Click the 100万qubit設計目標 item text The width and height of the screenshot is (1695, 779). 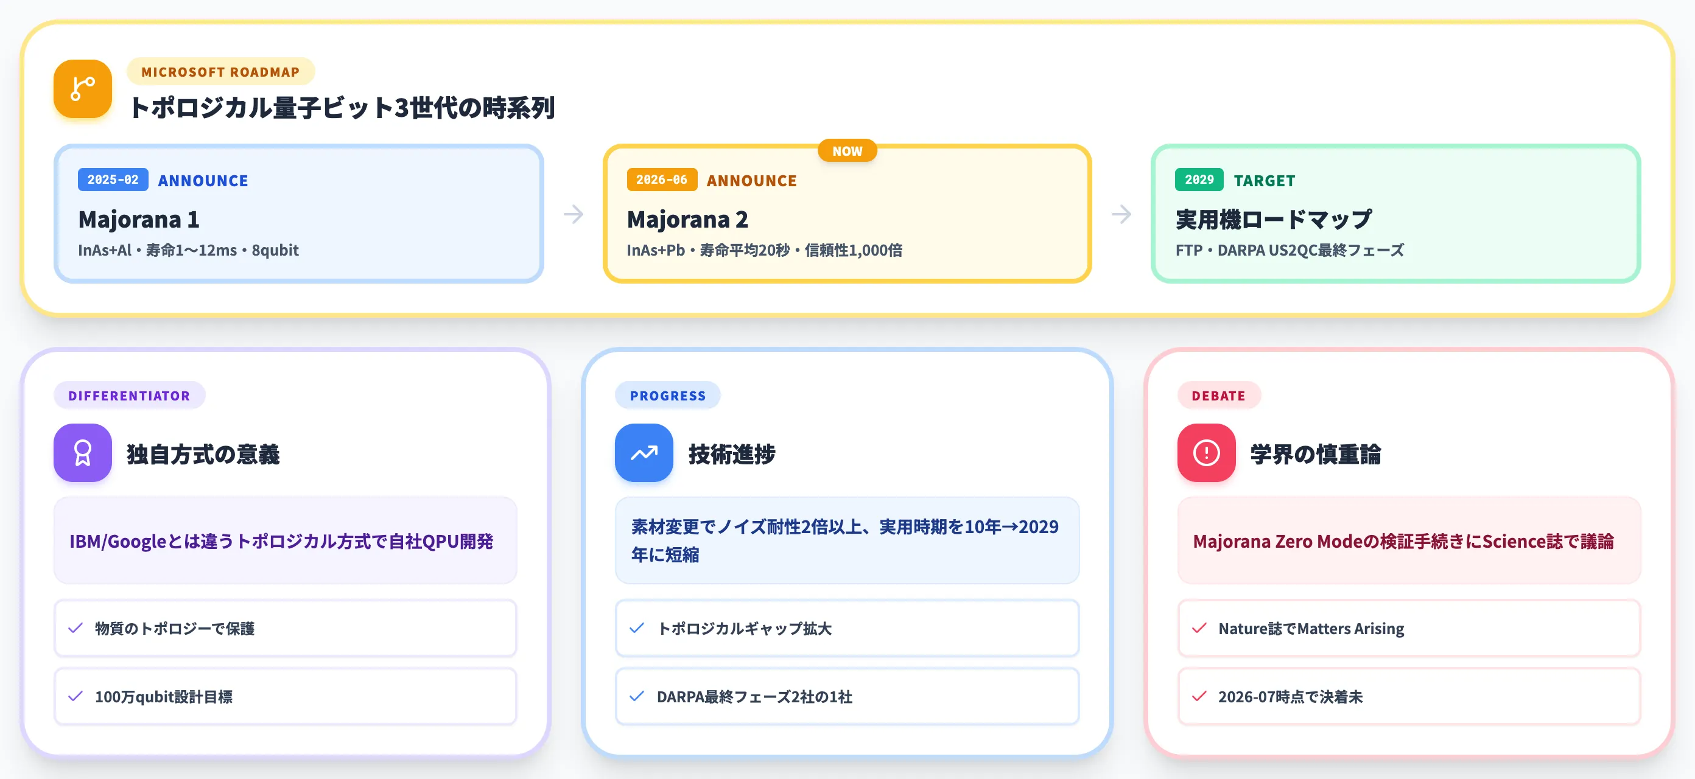click(x=164, y=696)
